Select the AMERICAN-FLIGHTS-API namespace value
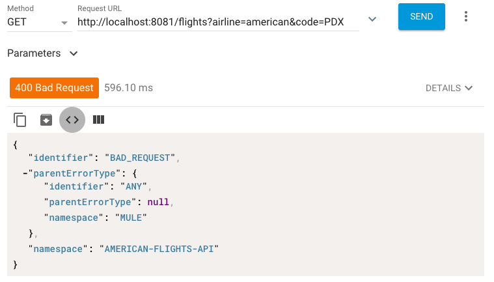This screenshot has width=494, height=282. [159, 249]
